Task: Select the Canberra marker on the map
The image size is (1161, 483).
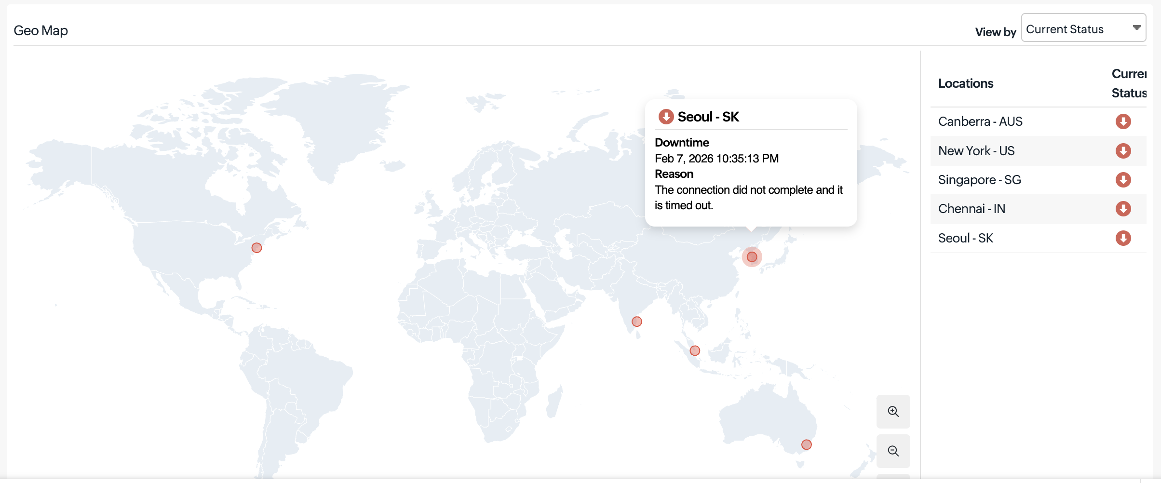Action: 807,444
